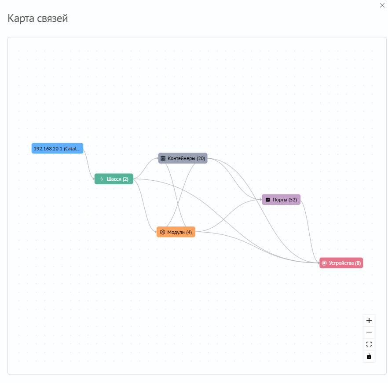Click the connection line between Порты and Устройства

pyautogui.click(x=309, y=230)
